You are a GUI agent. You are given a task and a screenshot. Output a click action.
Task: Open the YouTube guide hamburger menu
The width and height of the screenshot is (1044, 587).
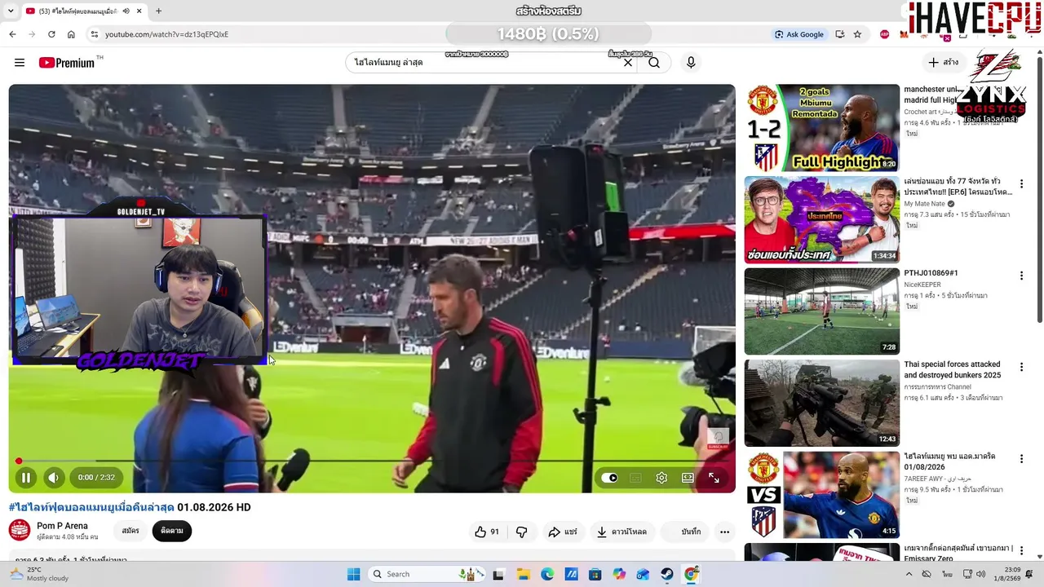coord(20,63)
